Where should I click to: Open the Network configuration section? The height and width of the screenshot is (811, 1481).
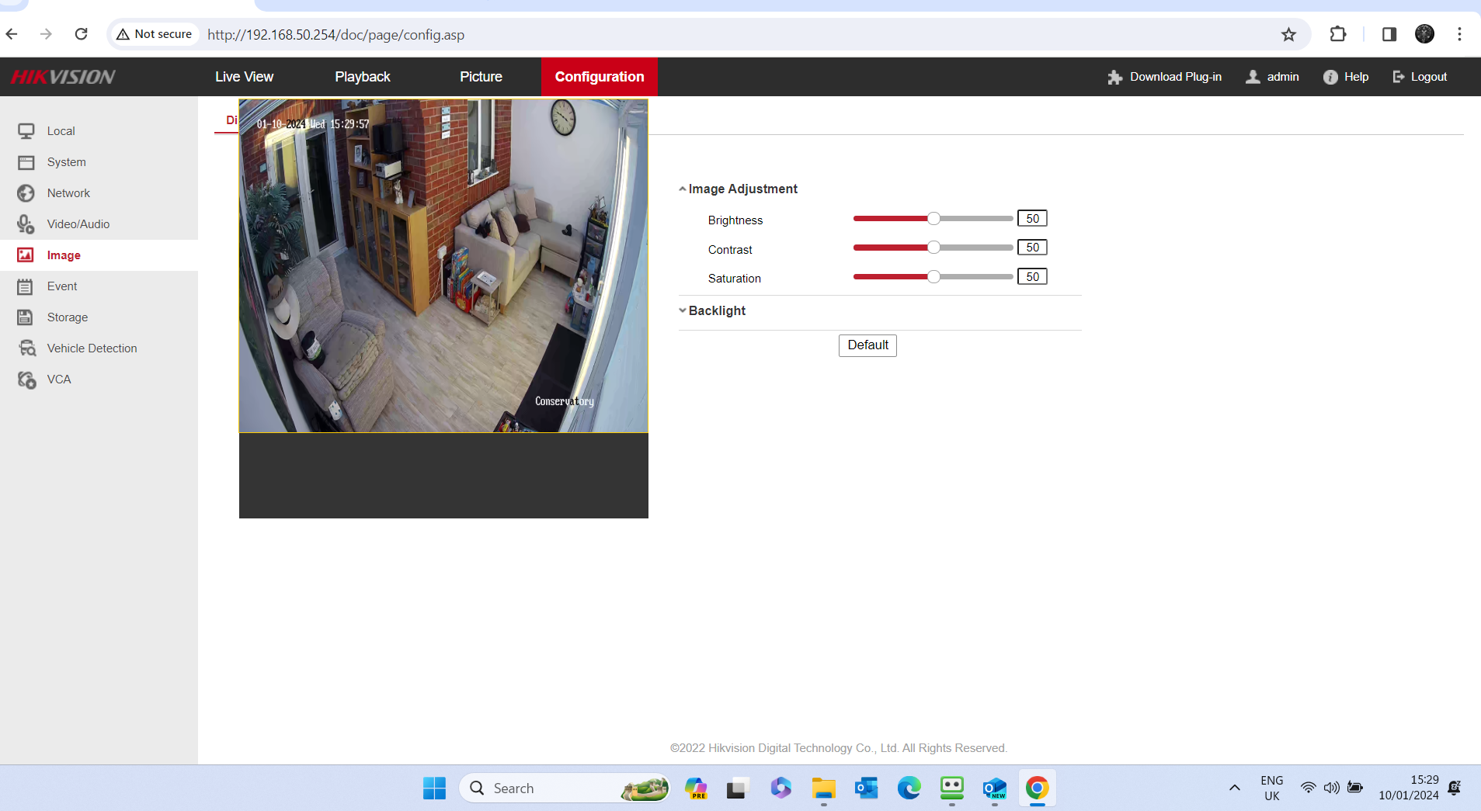point(26,192)
